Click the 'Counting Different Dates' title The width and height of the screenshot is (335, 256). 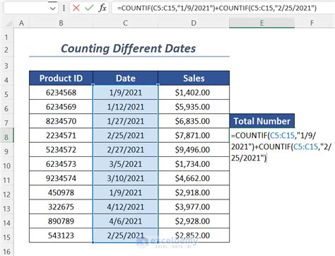click(129, 49)
